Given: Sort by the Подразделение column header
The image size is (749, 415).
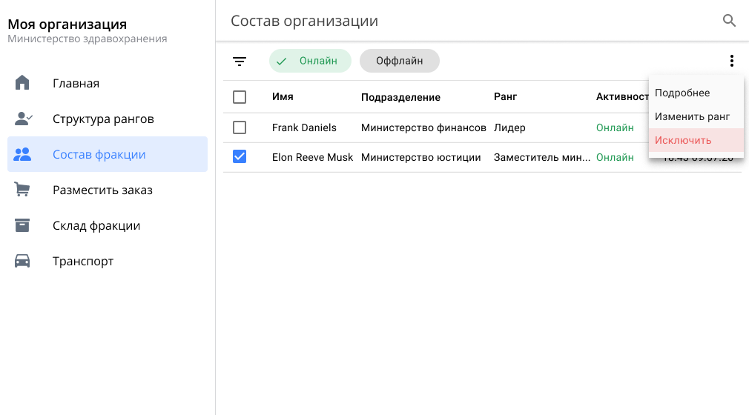Looking at the screenshot, I should [400, 97].
